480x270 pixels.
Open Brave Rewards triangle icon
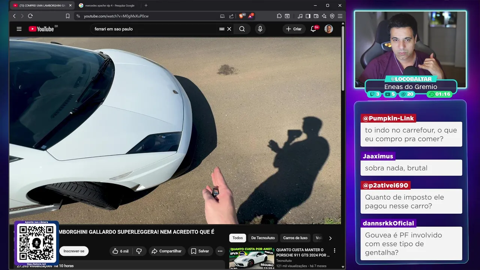click(250, 16)
